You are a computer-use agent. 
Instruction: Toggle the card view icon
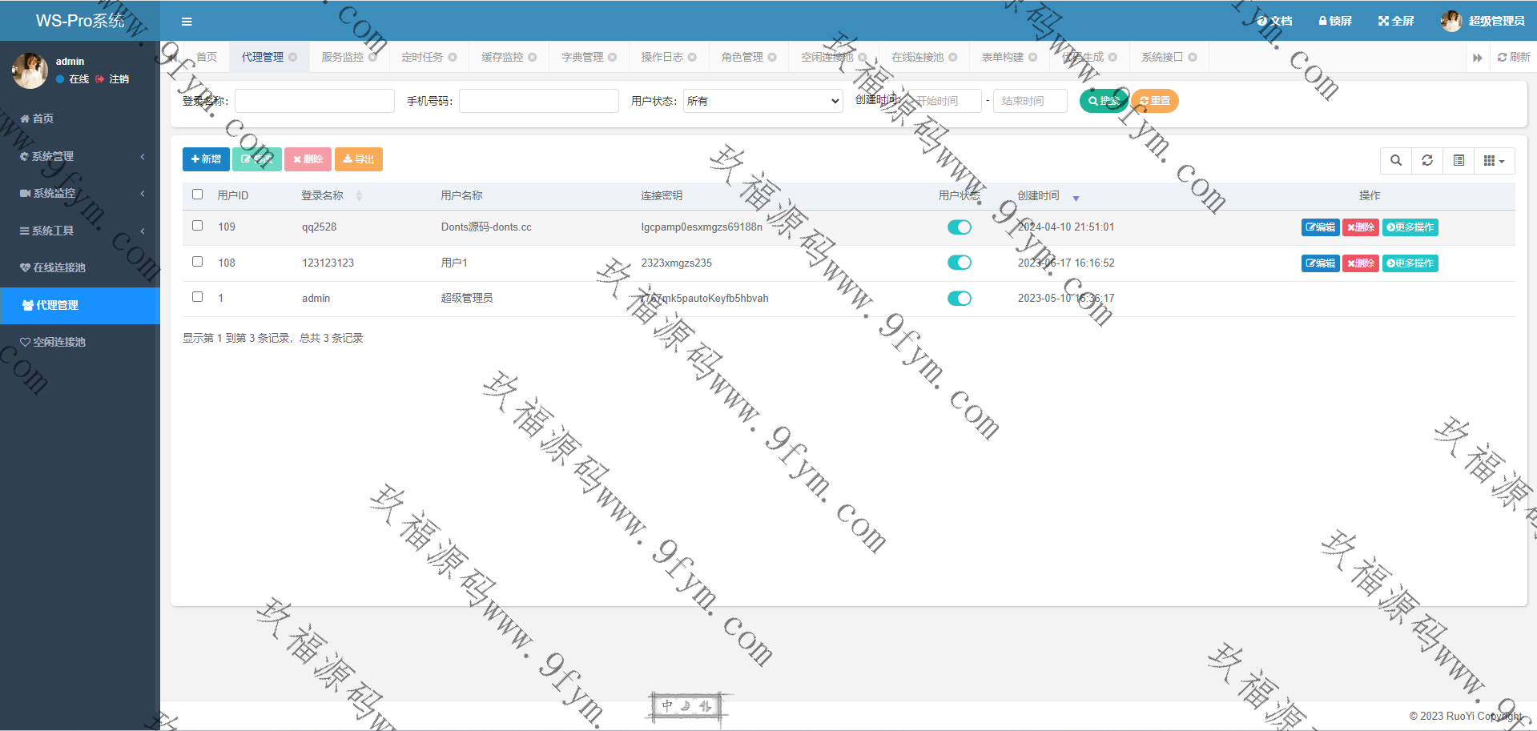[x=1459, y=160]
